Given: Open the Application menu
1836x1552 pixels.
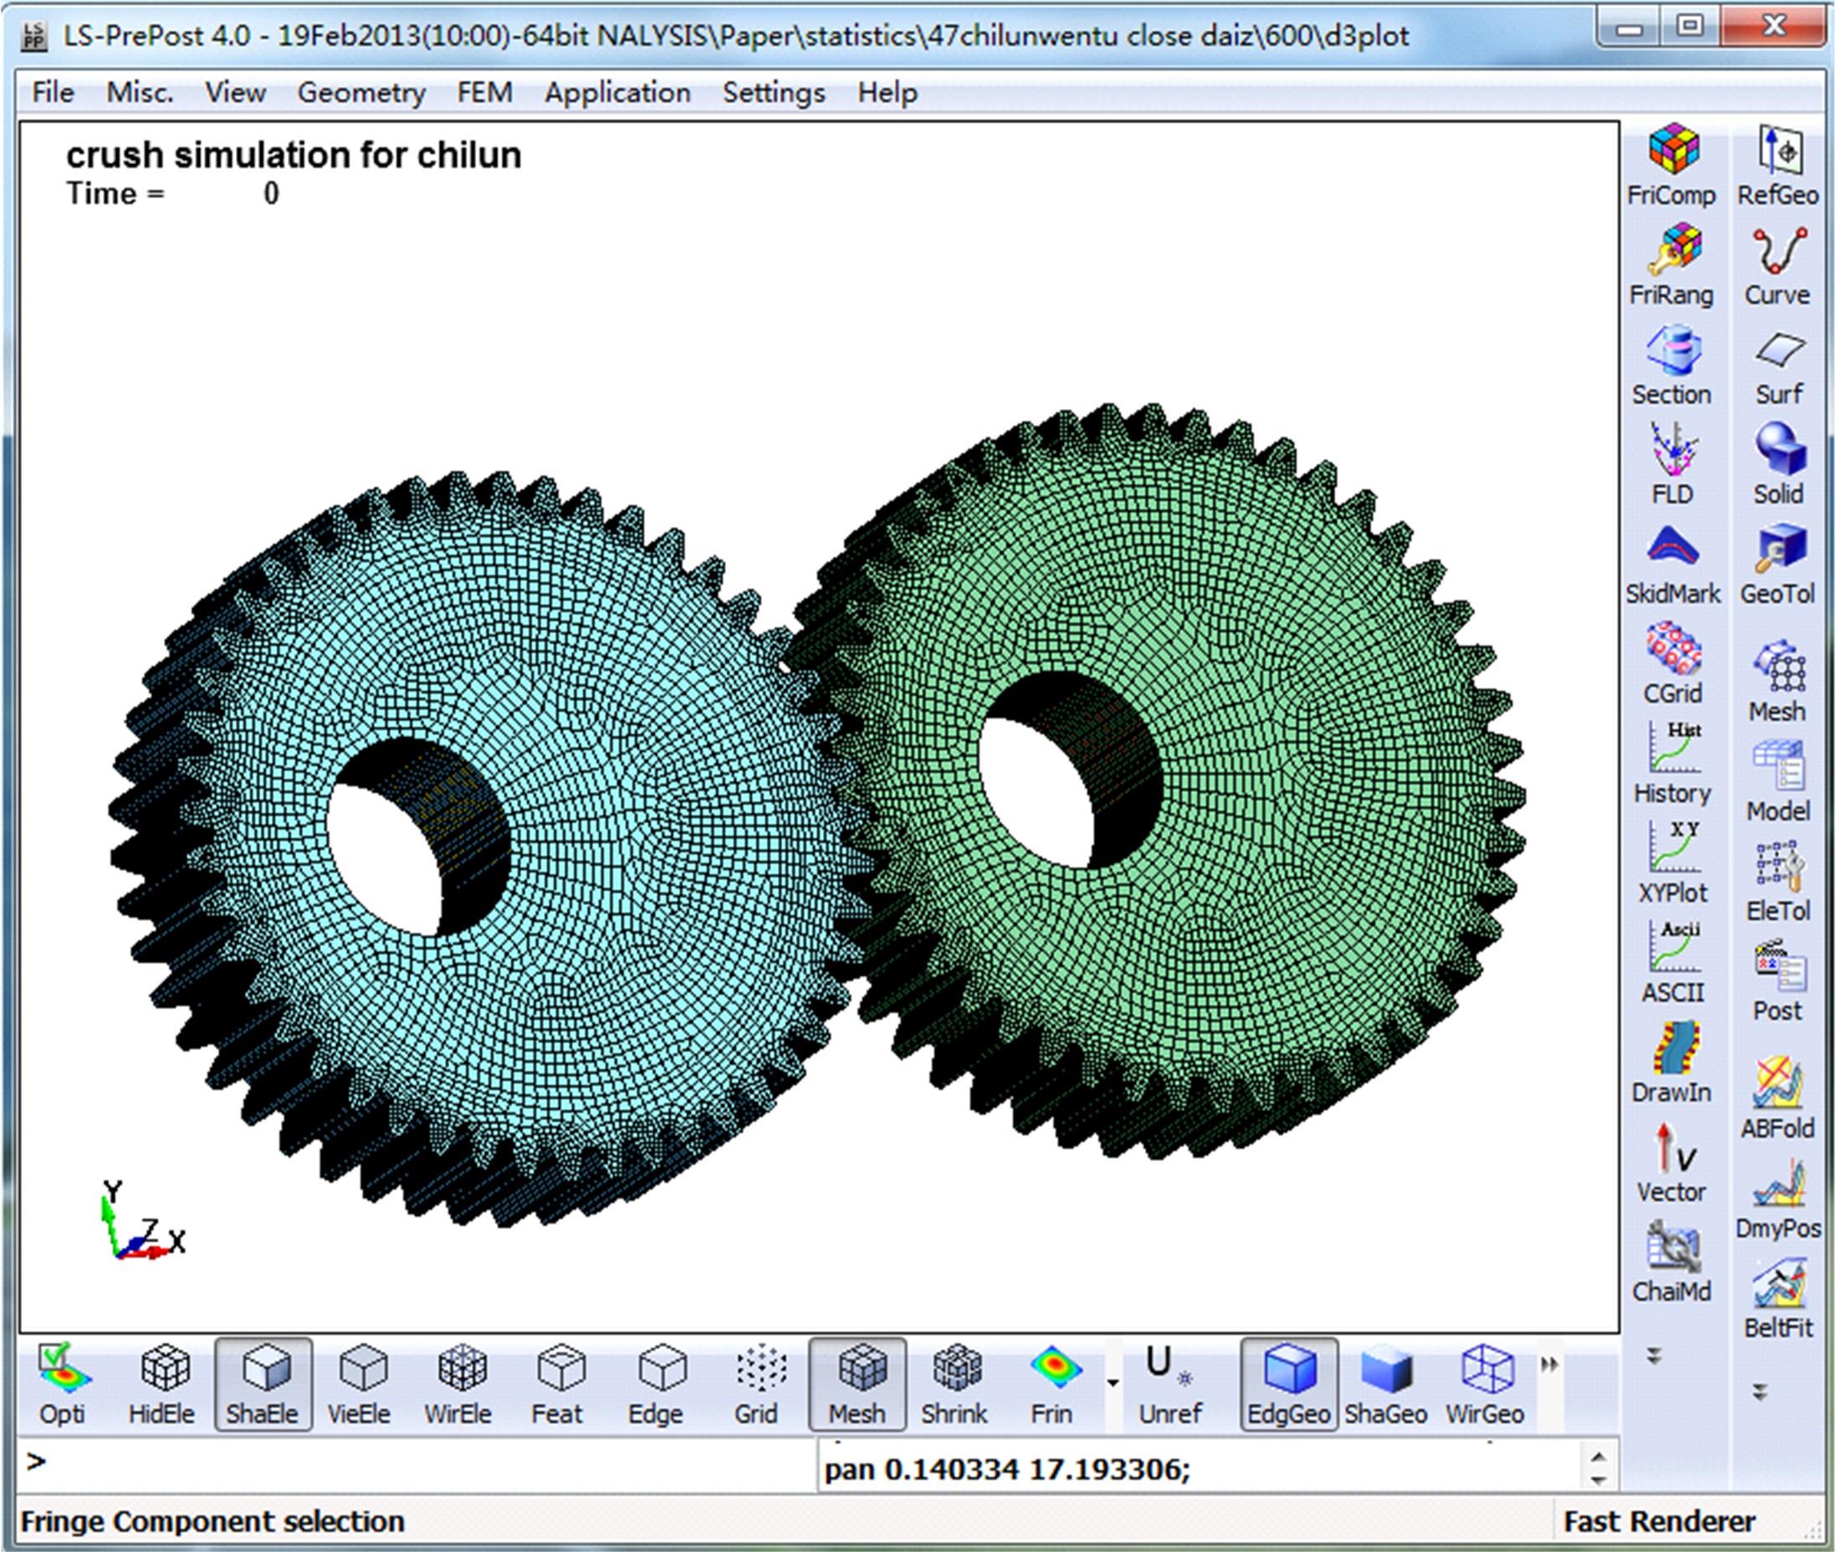Looking at the screenshot, I should (x=616, y=92).
